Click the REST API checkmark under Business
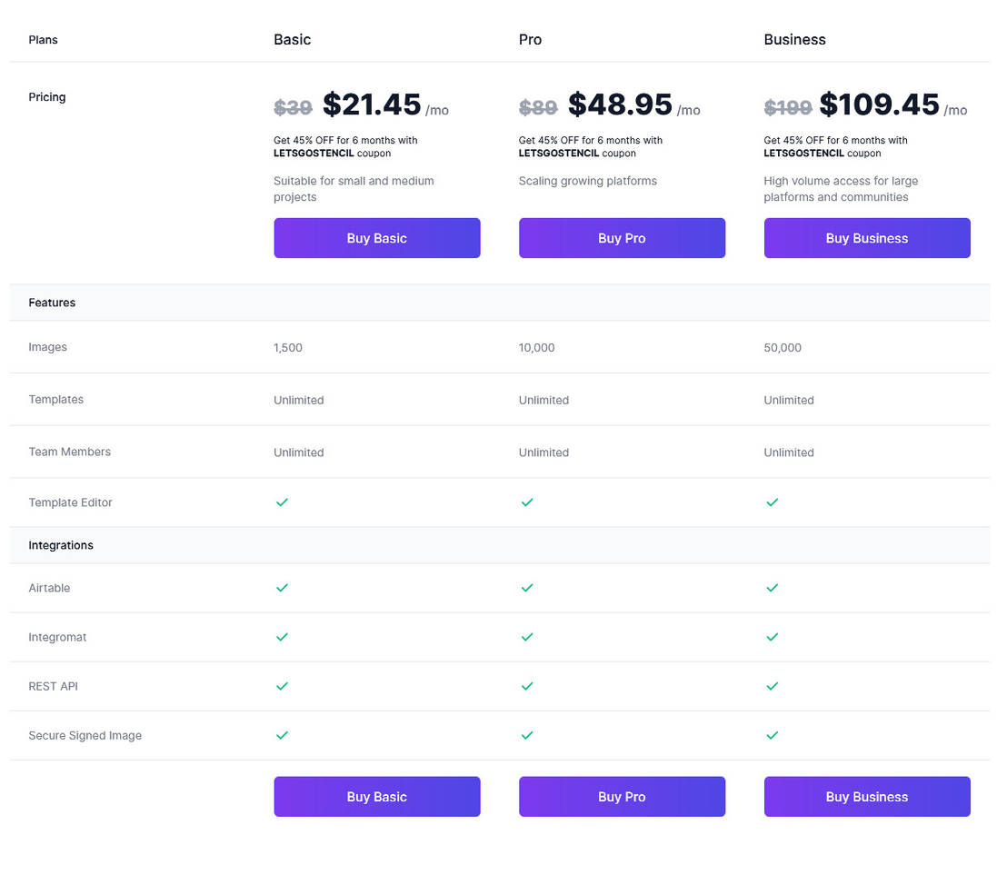Screen dimensions: 1007x875 772,686
